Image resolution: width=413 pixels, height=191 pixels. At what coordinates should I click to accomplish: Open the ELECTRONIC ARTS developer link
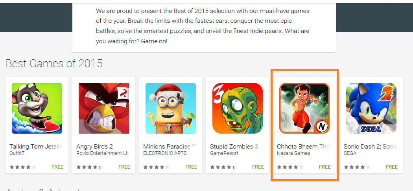point(165,153)
